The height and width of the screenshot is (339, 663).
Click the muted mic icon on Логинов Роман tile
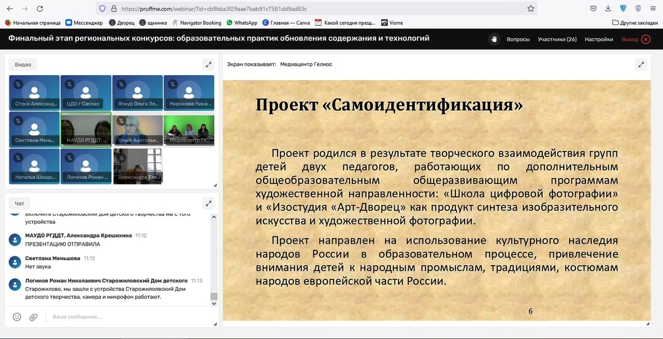(x=69, y=158)
